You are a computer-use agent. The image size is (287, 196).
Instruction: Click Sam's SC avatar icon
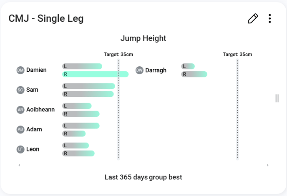(x=20, y=90)
